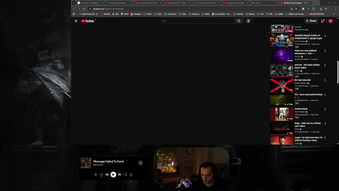Bookmark this page with the star icon
This screenshot has height=191, width=339.
[296, 9]
